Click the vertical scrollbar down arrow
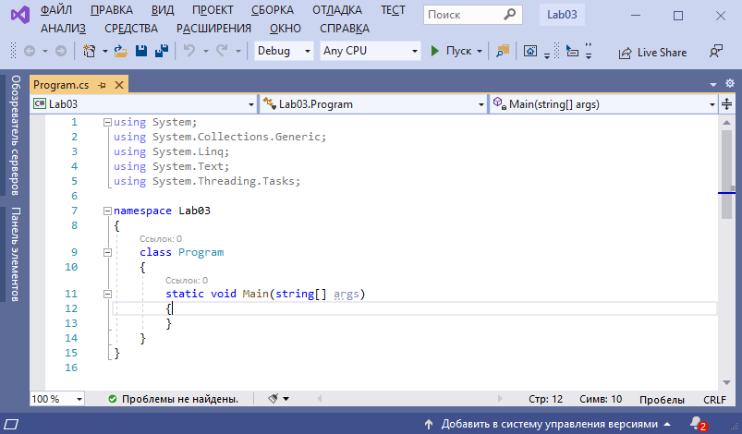 click(x=726, y=382)
